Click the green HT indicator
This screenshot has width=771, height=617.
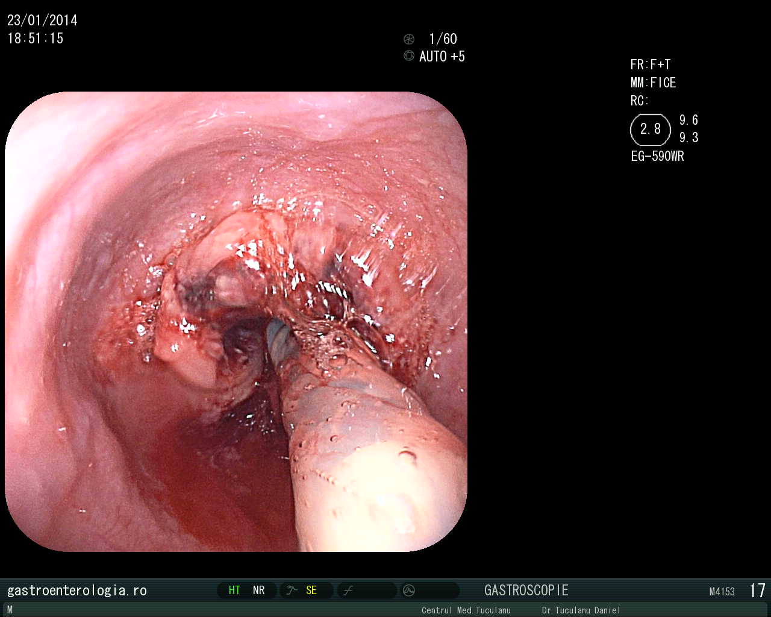point(234,590)
